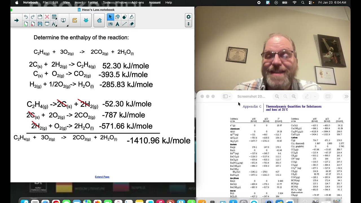Open the measurement tools compass icon
This screenshot has height=203, width=361.
point(54,24)
